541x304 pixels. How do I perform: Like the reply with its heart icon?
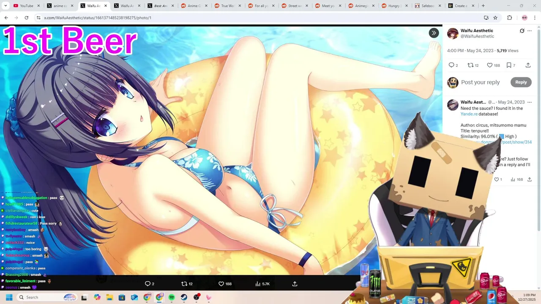(497, 179)
